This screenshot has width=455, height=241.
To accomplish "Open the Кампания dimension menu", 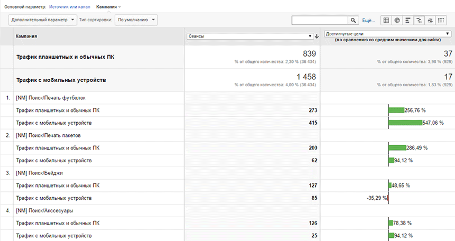I will coord(108,7).
